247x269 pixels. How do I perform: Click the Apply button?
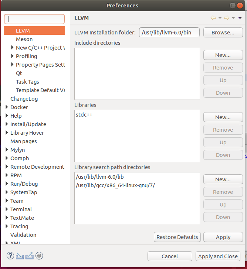tap(223, 237)
